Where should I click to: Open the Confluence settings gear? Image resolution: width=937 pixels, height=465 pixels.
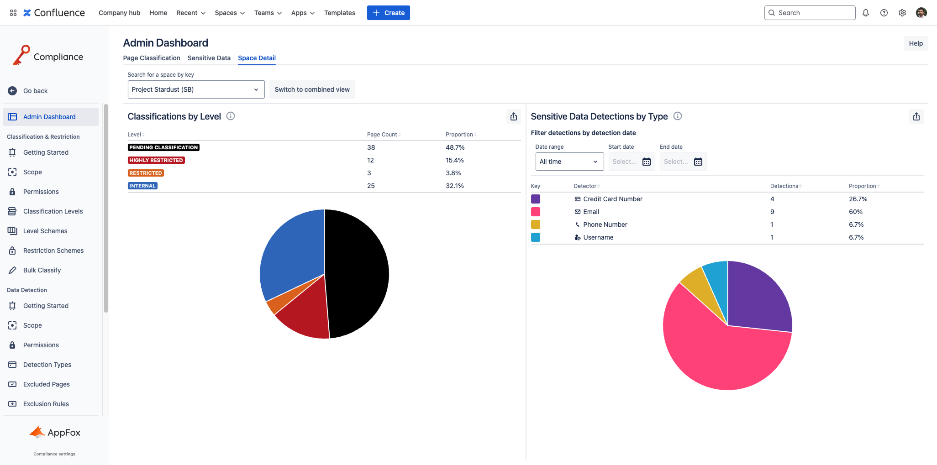pyautogui.click(x=902, y=13)
